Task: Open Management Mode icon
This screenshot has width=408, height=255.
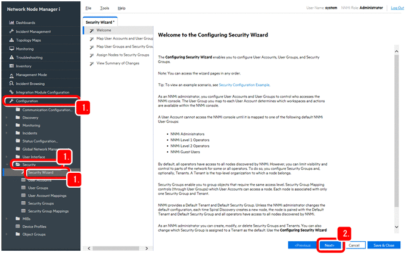Action: point(11,75)
